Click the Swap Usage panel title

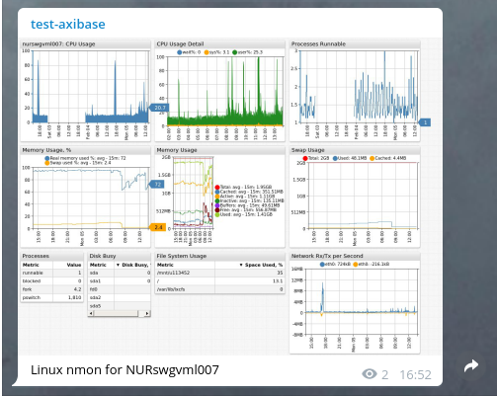pos(307,150)
